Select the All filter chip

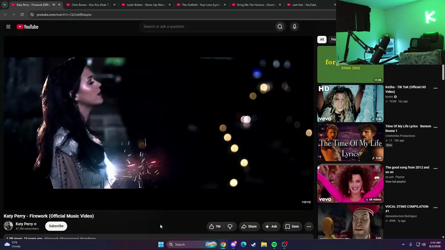[322, 40]
